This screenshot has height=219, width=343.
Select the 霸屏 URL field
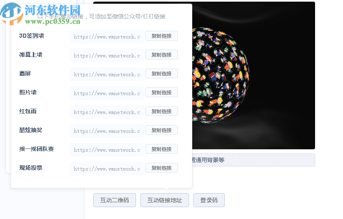pos(107,74)
